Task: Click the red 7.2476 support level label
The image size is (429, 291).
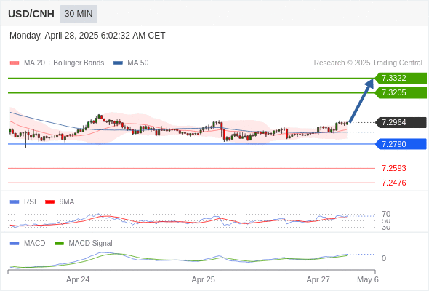Action: pos(393,183)
